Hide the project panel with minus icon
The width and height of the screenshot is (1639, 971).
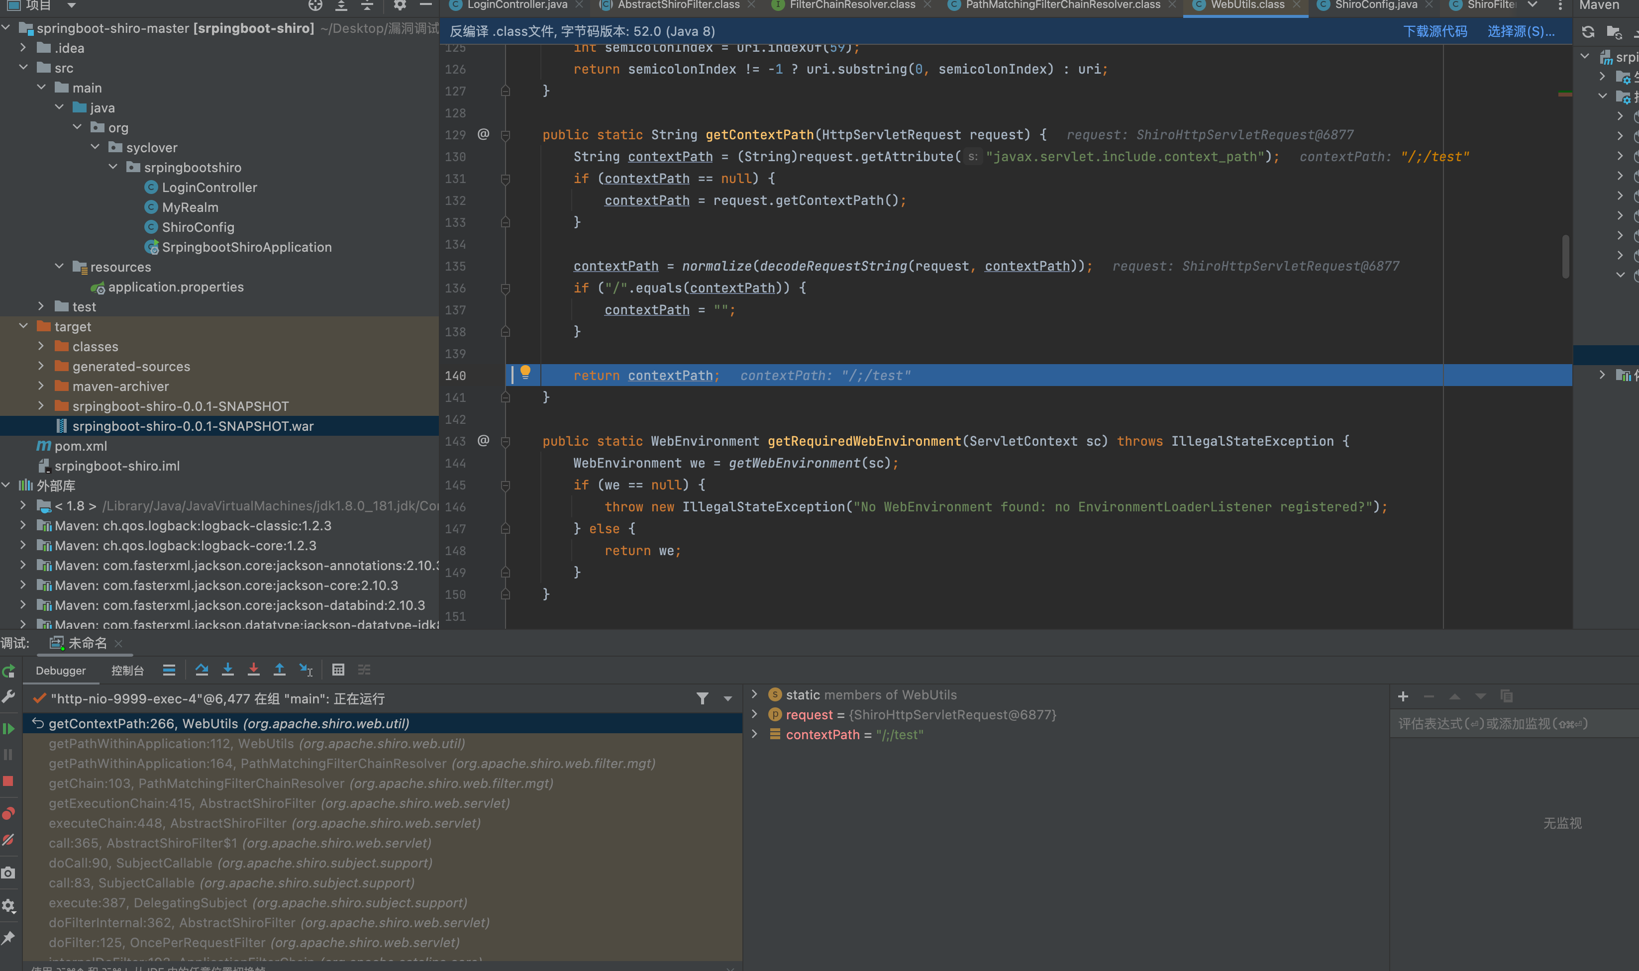[425, 5]
